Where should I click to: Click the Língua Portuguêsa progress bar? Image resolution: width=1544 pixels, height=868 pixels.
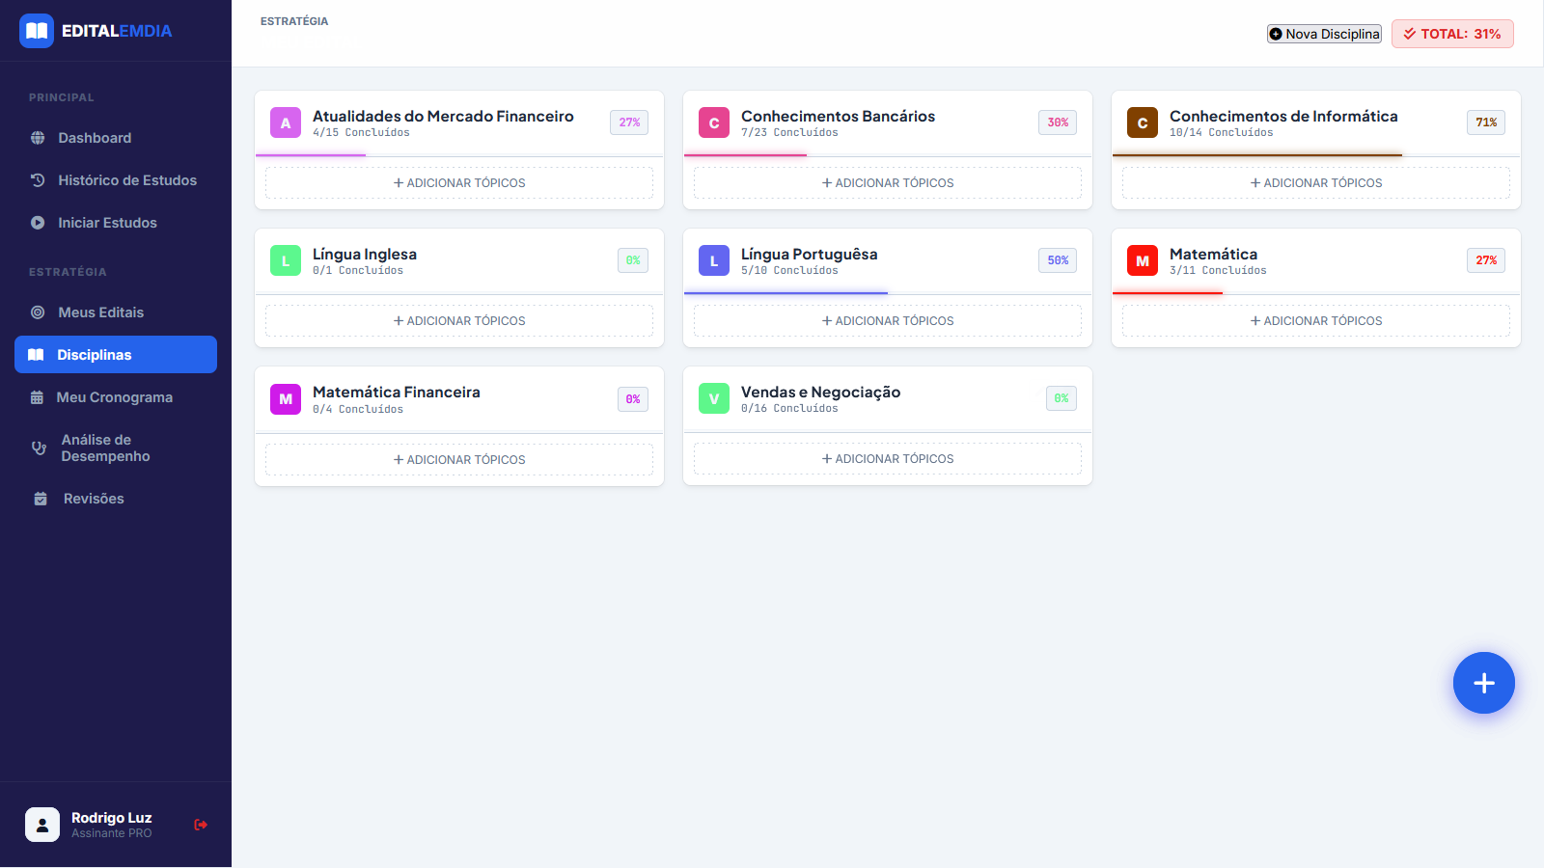point(786,292)
